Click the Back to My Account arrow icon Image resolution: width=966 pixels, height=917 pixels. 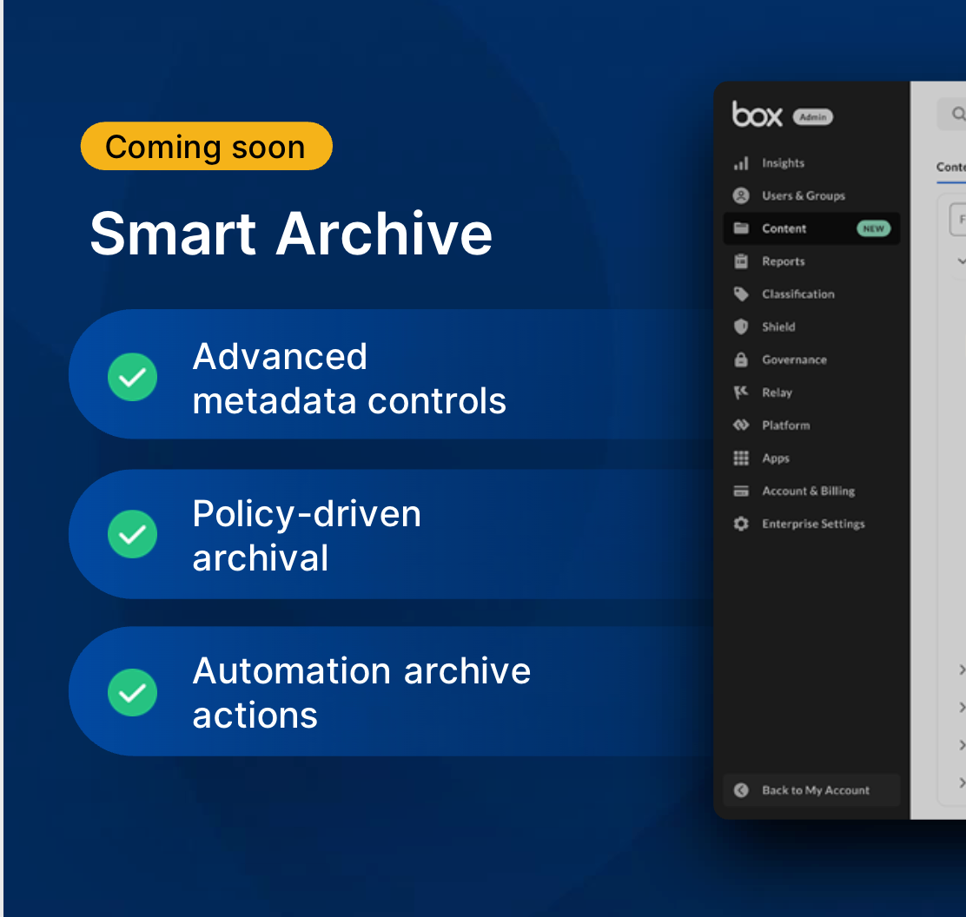(741, 790)
